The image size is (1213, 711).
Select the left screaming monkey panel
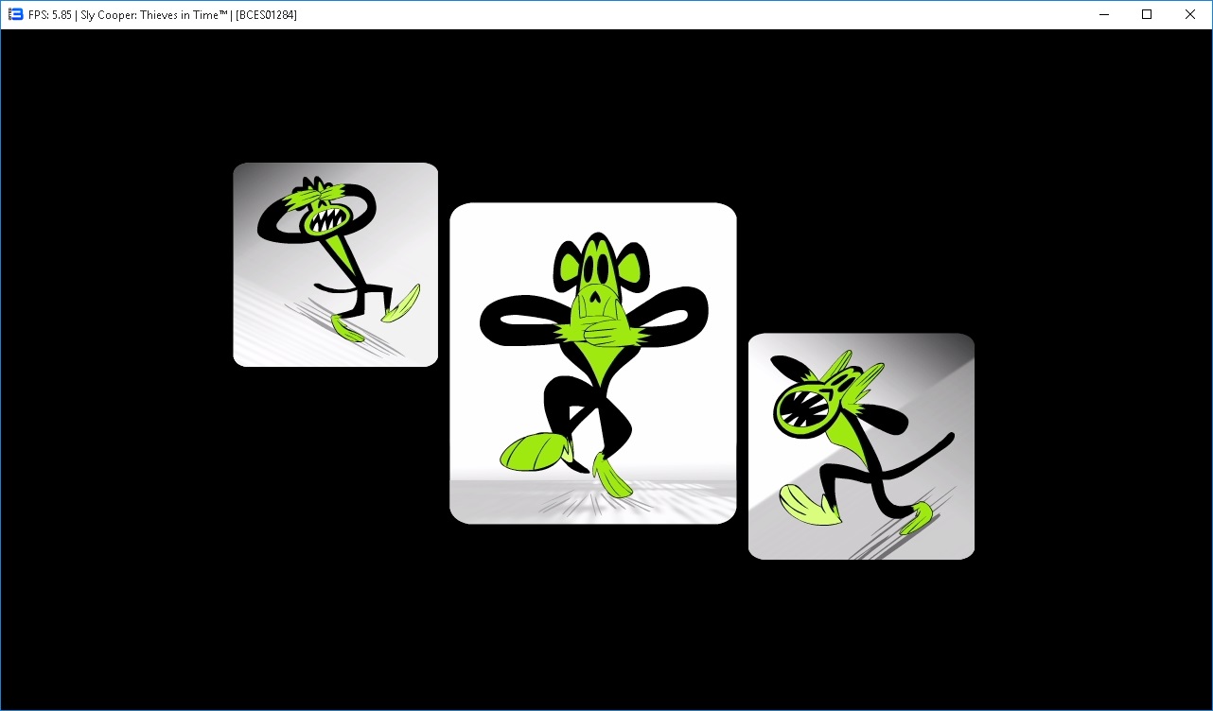click(x=335, y=265)
